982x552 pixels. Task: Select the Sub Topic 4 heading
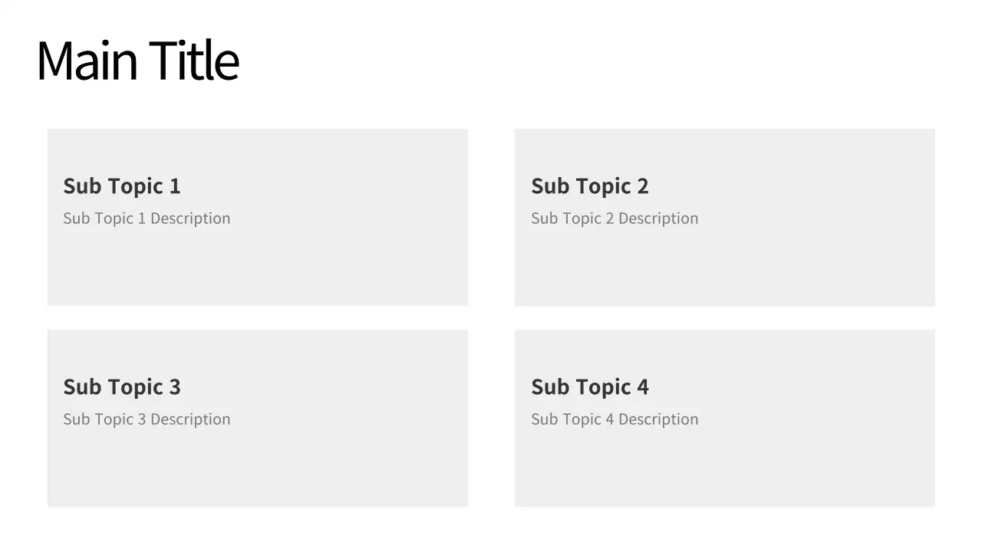590,387
